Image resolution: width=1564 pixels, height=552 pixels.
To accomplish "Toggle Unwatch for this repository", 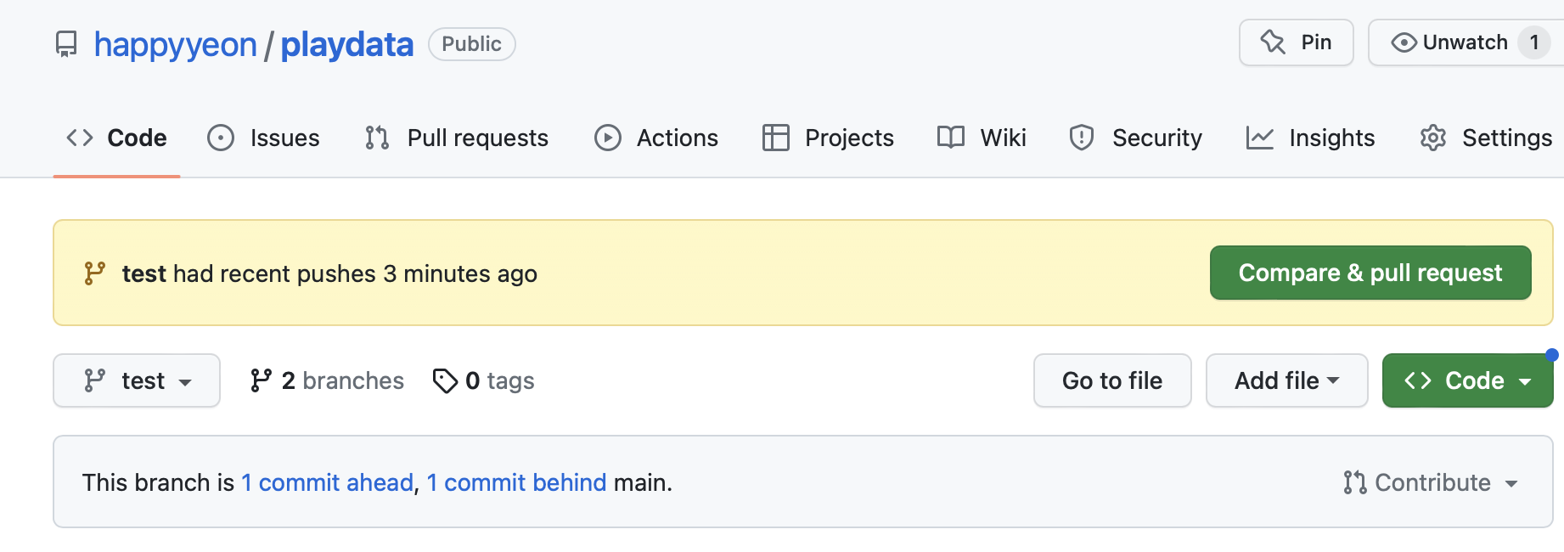I will point(1466,42).
